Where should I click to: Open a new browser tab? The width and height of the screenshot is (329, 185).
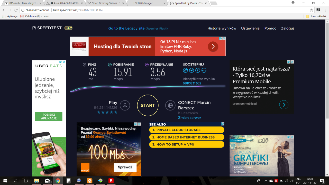coord(214,3)
